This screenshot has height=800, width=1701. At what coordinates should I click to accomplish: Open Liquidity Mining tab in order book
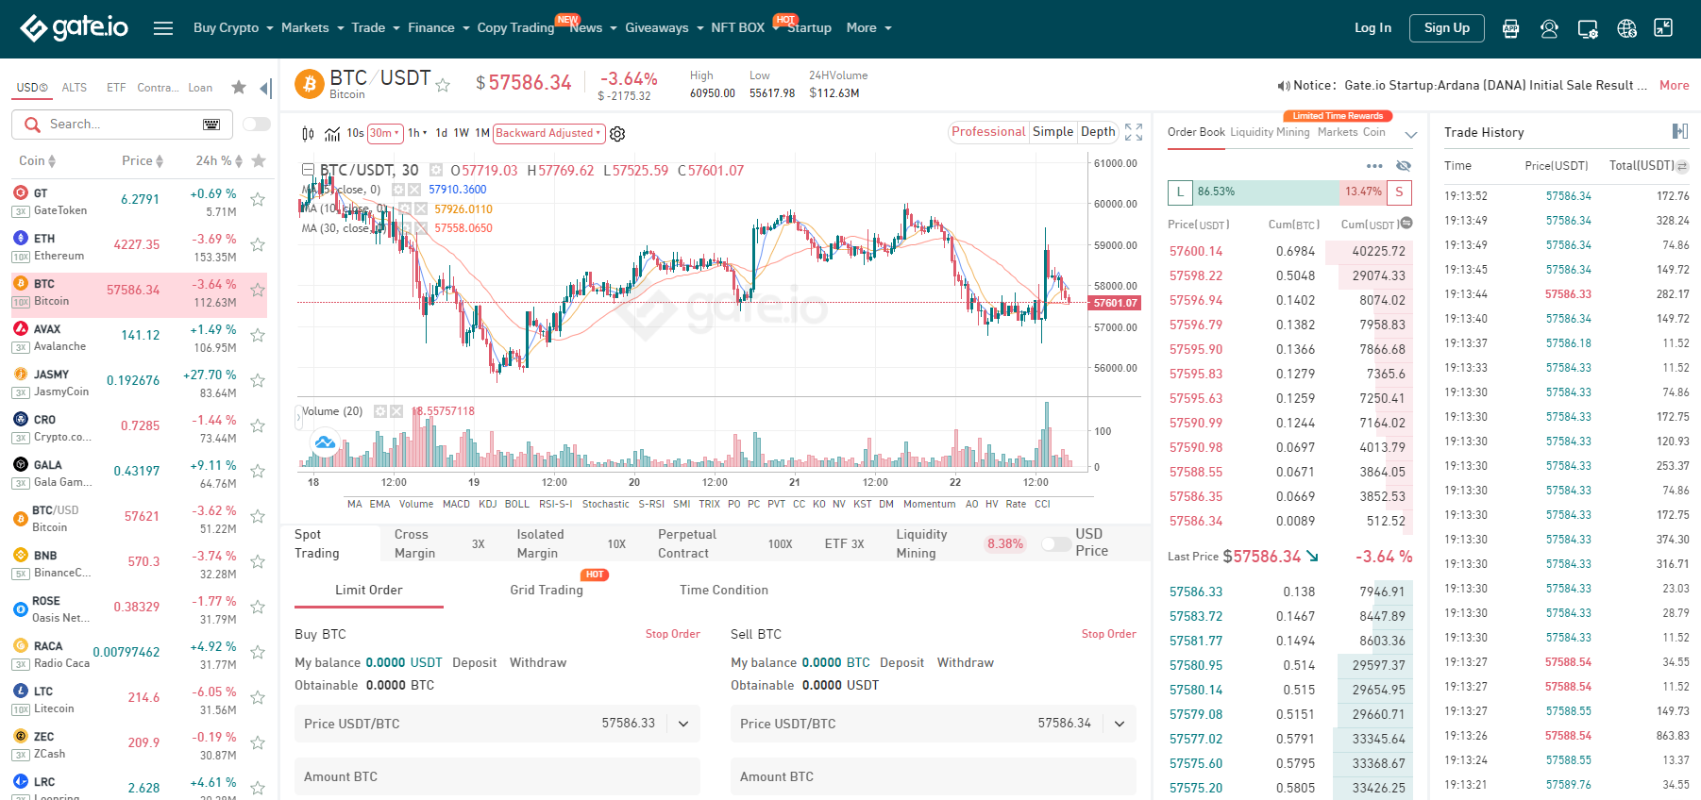[x=1270, y=132]
